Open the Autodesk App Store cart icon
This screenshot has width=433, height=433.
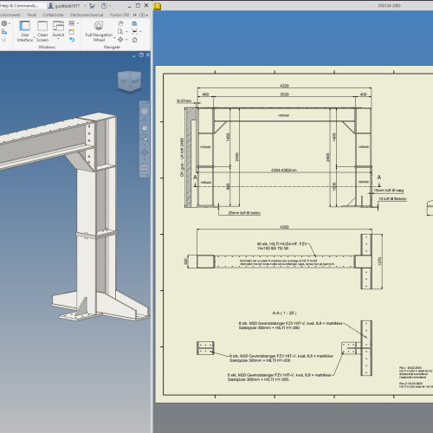click(92, 5)
